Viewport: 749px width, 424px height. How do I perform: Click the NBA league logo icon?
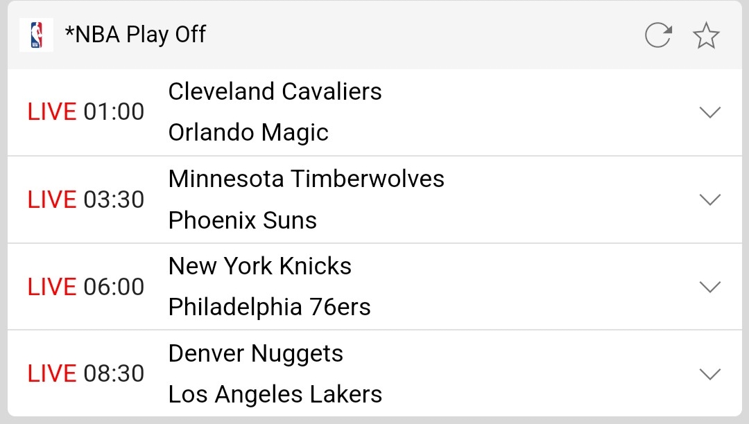36,35
